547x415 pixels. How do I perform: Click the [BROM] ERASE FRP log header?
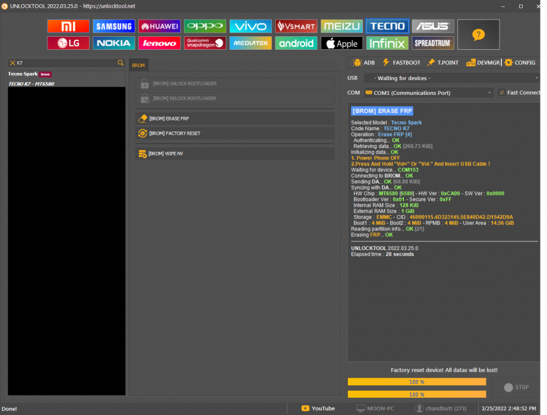pos(382,111)
